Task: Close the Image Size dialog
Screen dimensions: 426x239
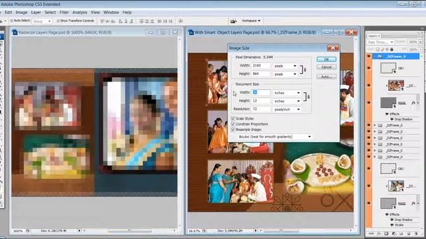Action: tap(333, 48)
